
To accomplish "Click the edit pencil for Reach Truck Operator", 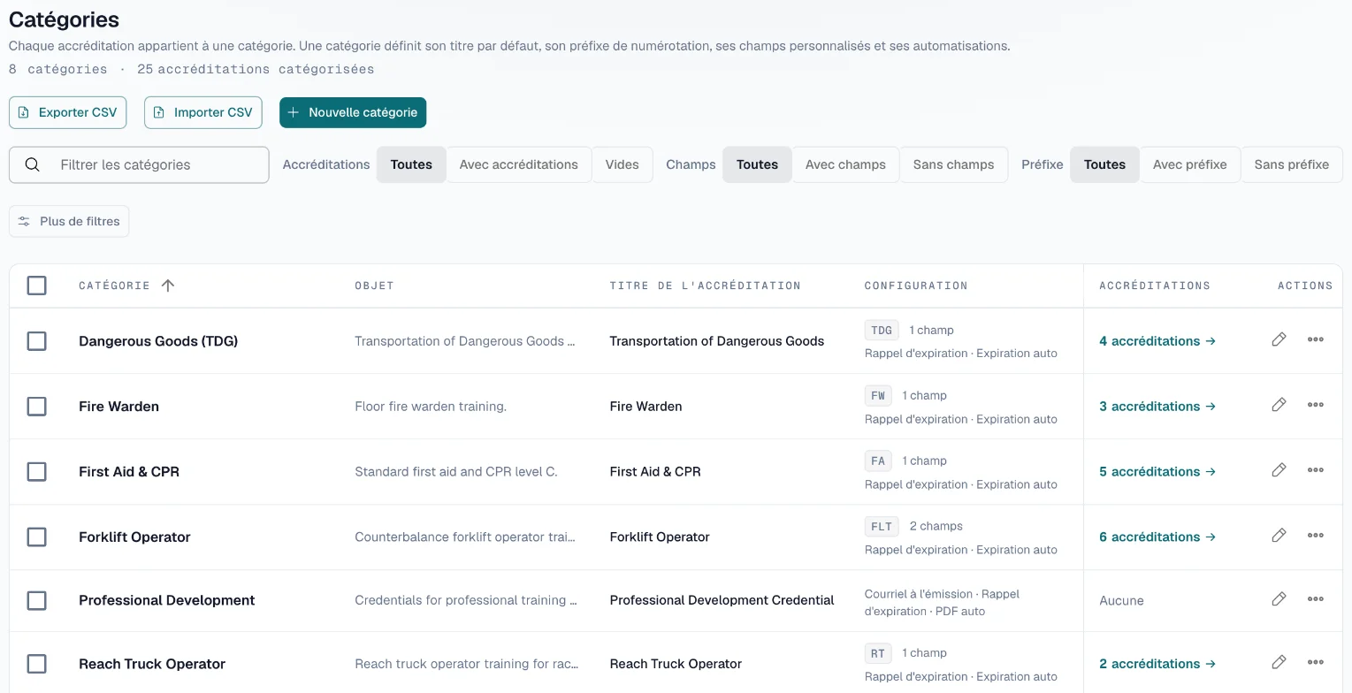I will [1279, 662].
